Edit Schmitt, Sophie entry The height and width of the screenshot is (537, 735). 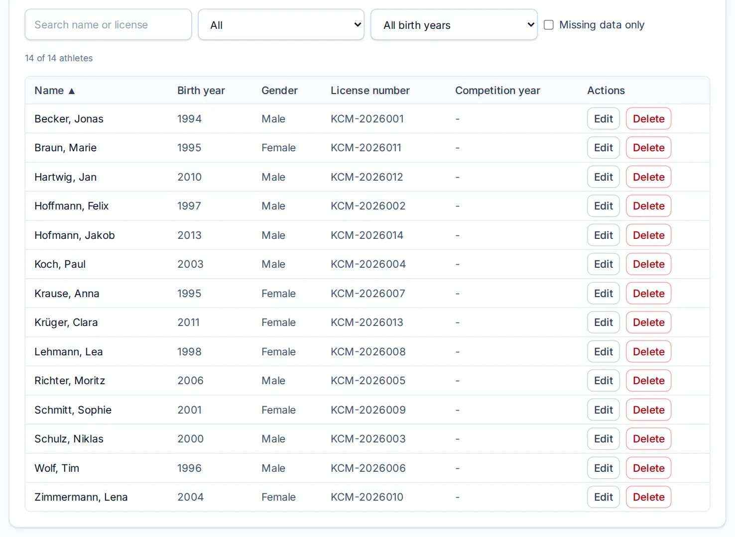604,410
